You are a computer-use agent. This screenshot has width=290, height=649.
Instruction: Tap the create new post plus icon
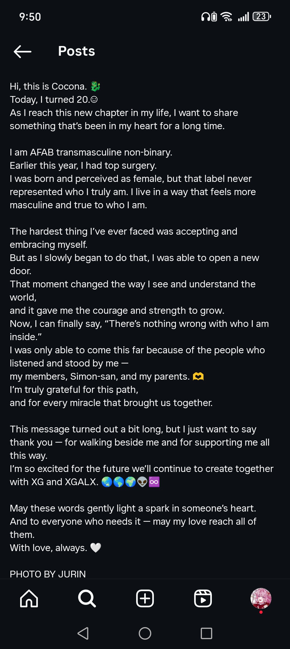[145, 598]
